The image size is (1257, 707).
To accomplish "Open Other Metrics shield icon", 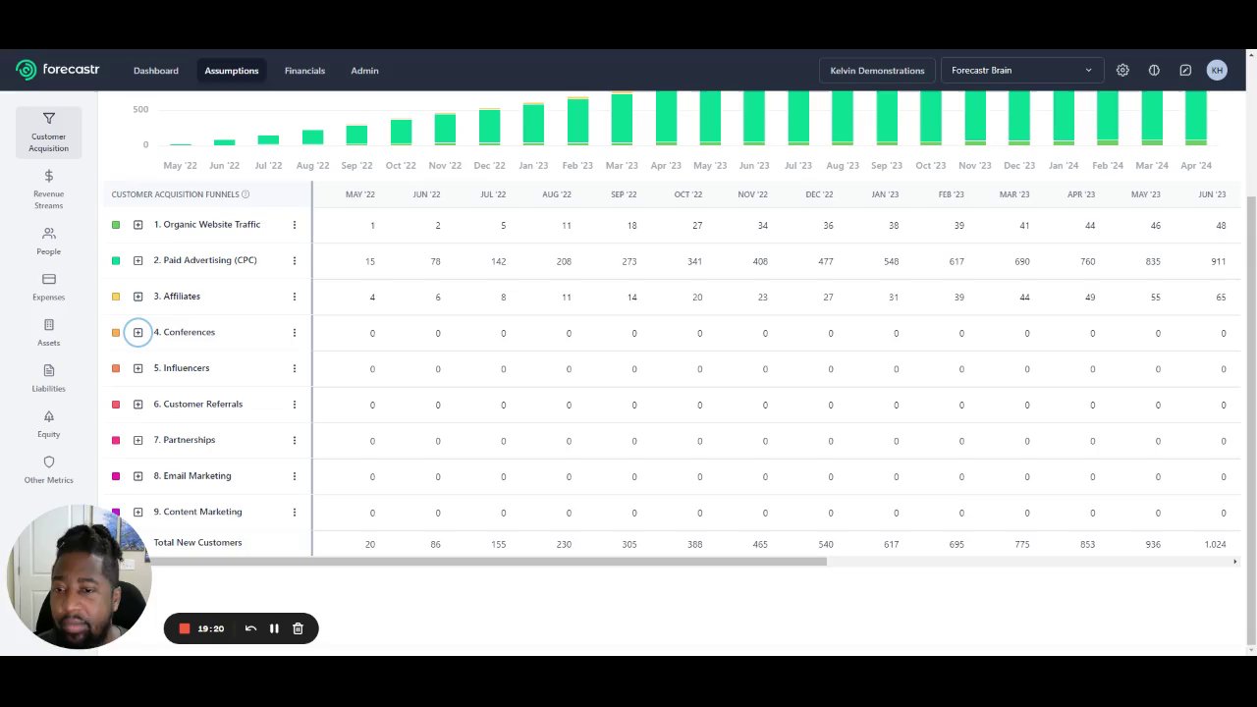I will [48, 462].
